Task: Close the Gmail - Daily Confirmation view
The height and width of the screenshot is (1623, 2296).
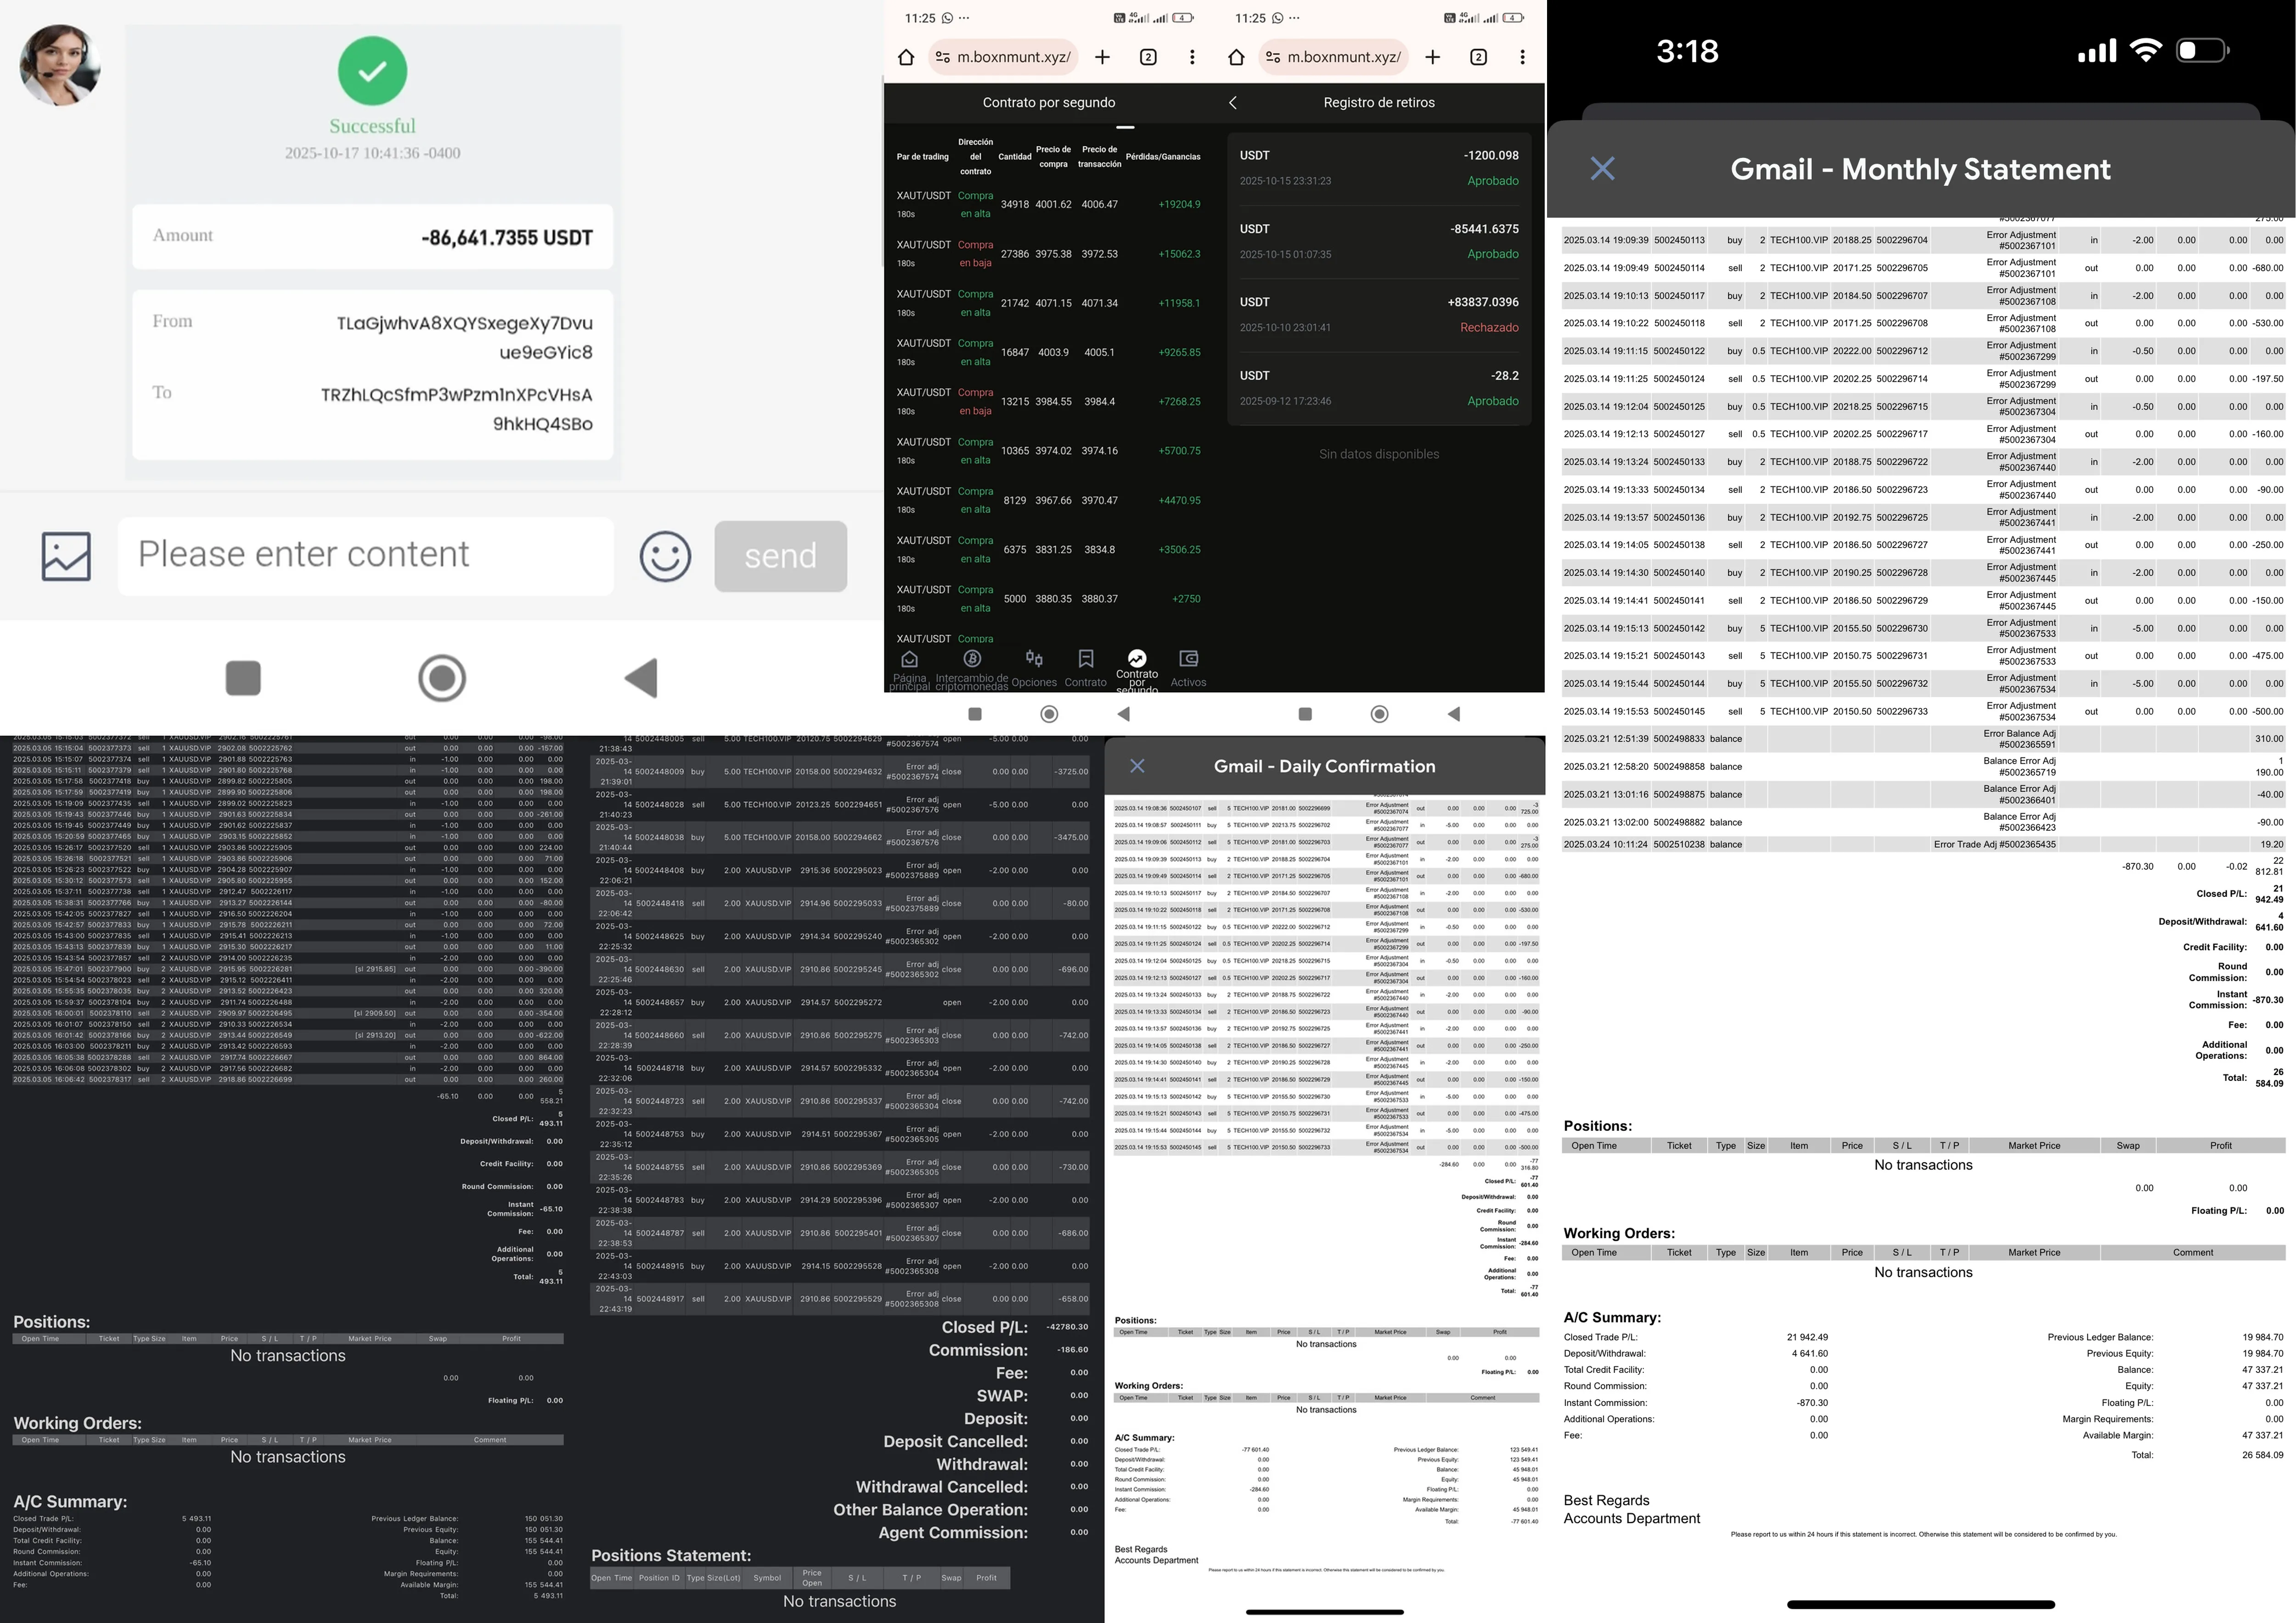Action: [1137, 766]
